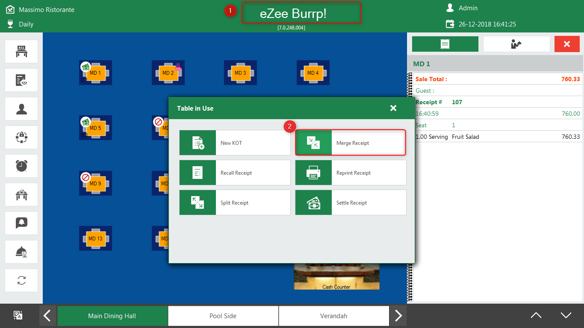
Task: Click the Settle Receipt cash icon
Action: click(313, 202)
